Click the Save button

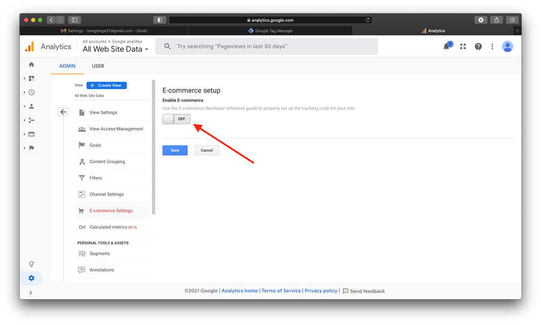(x=175, y=150)
